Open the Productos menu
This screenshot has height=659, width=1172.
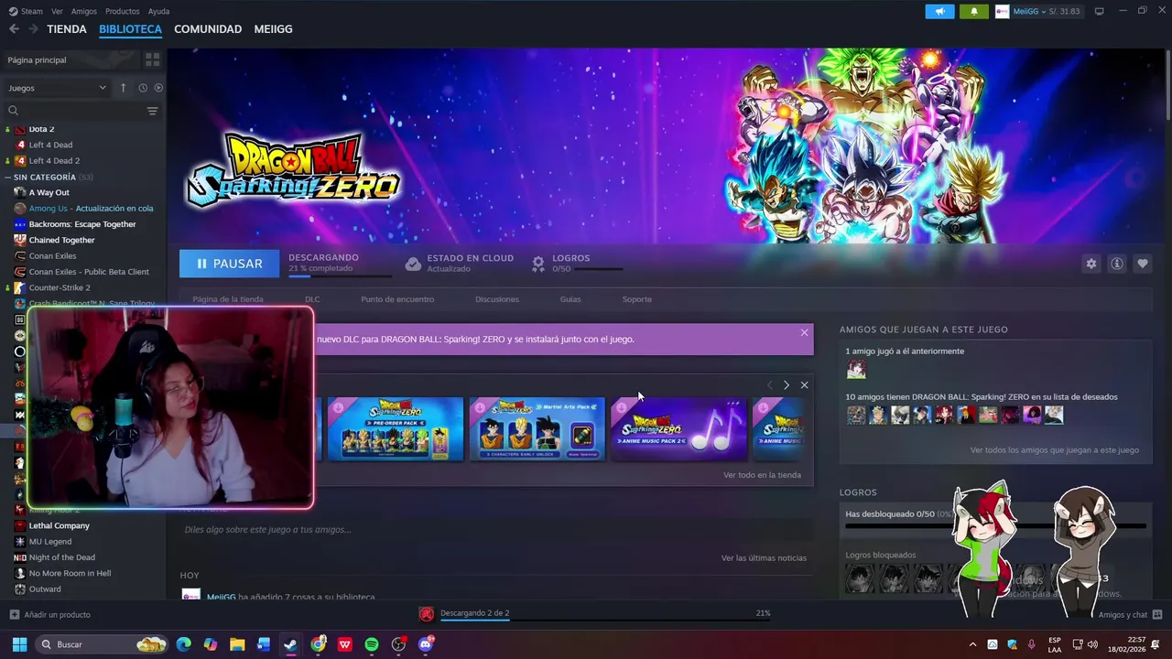coord(123,11)
